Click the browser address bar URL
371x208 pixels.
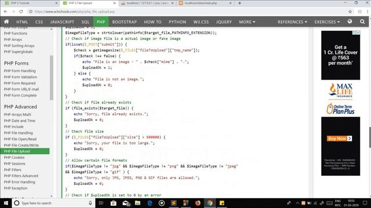(x=75, y=12)
